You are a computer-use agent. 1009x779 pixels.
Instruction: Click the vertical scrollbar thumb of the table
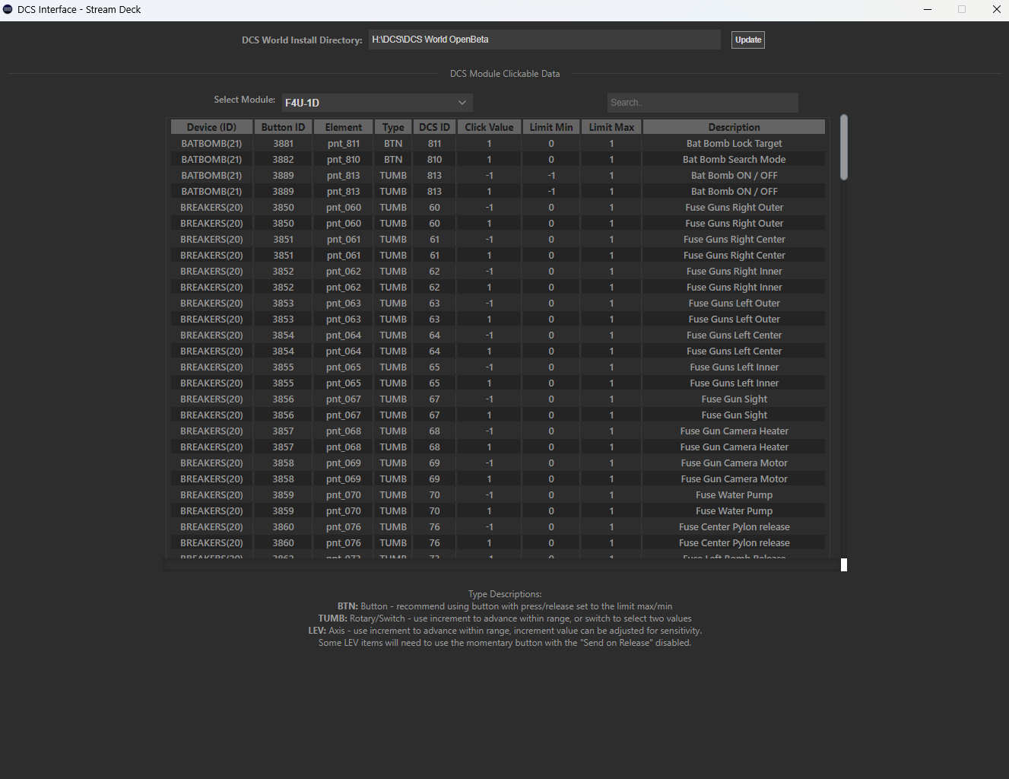[844, 148]
